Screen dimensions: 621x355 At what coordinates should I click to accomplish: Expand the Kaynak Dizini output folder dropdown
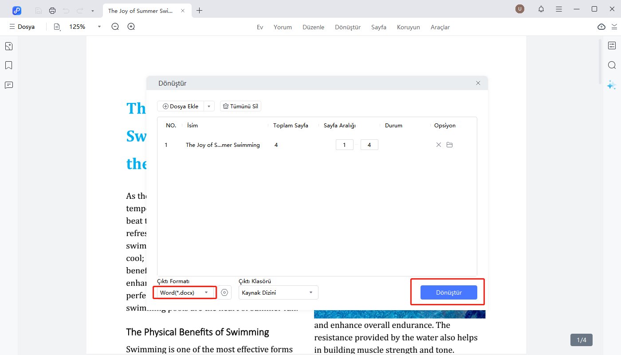click(278, 292)
